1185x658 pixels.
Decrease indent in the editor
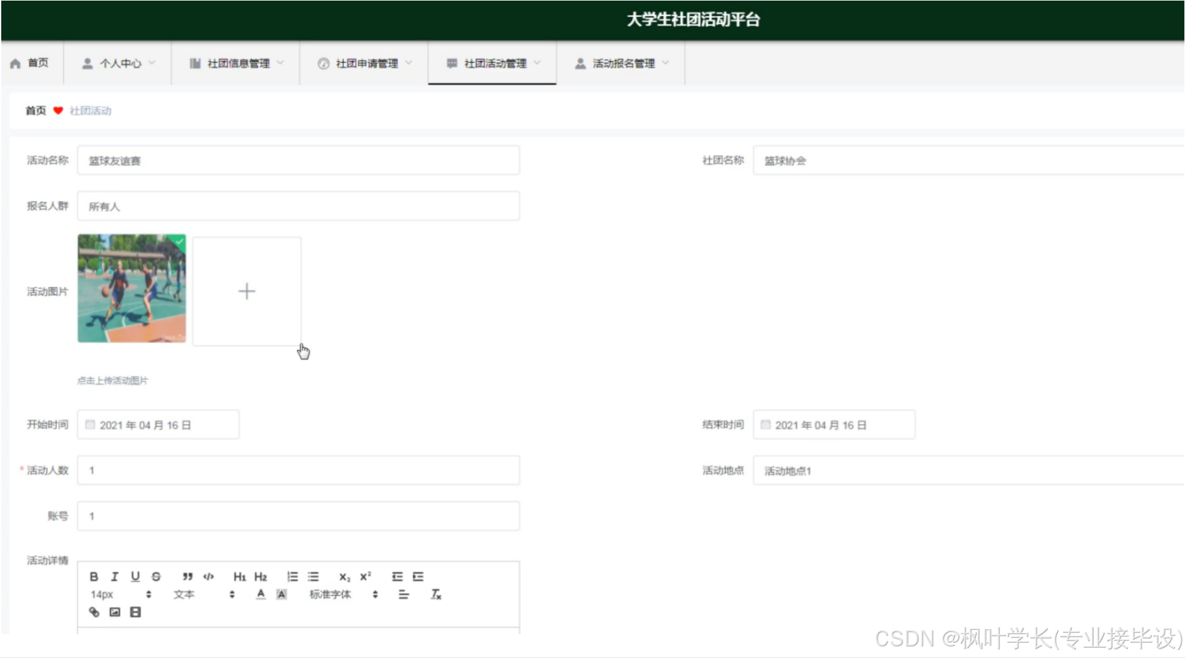click(x=397, y=576)
